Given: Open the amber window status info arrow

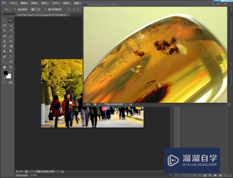Looking at the screenshot, I should coord(131,105).
